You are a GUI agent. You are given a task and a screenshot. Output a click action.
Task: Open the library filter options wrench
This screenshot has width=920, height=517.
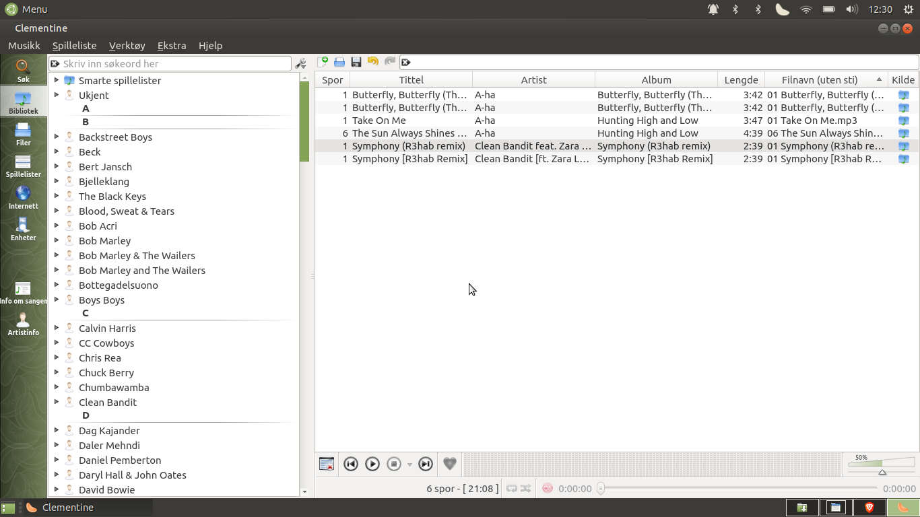[x=301, y=63]
